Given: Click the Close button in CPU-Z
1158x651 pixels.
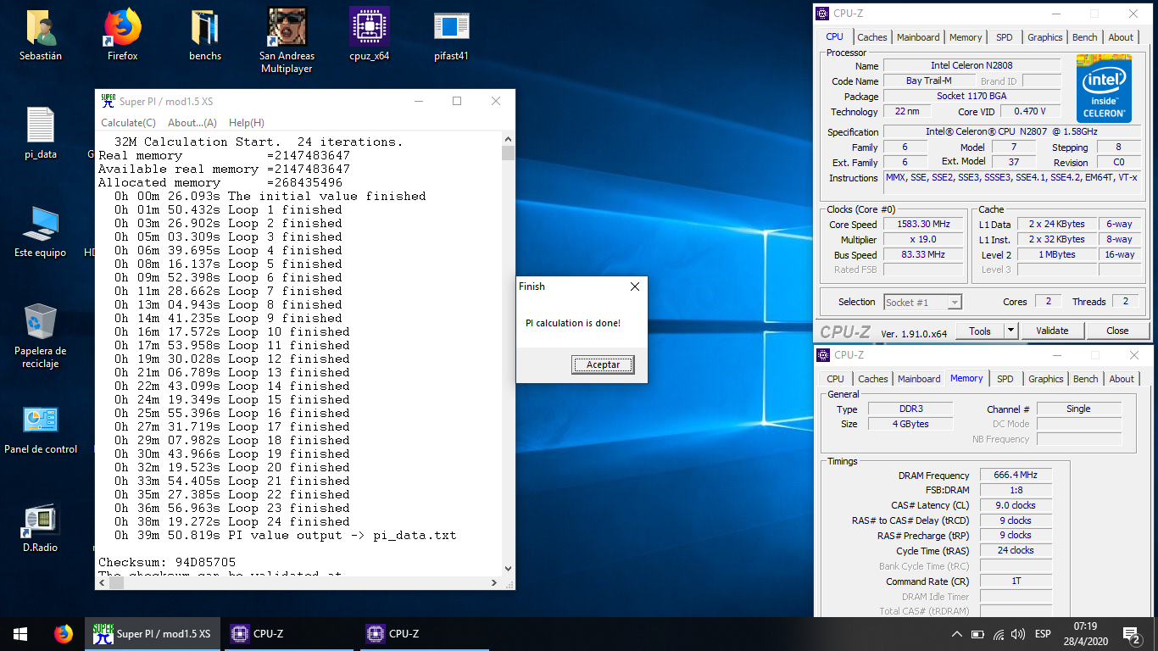Looking at the screenshot, I should click(1117, 331).
